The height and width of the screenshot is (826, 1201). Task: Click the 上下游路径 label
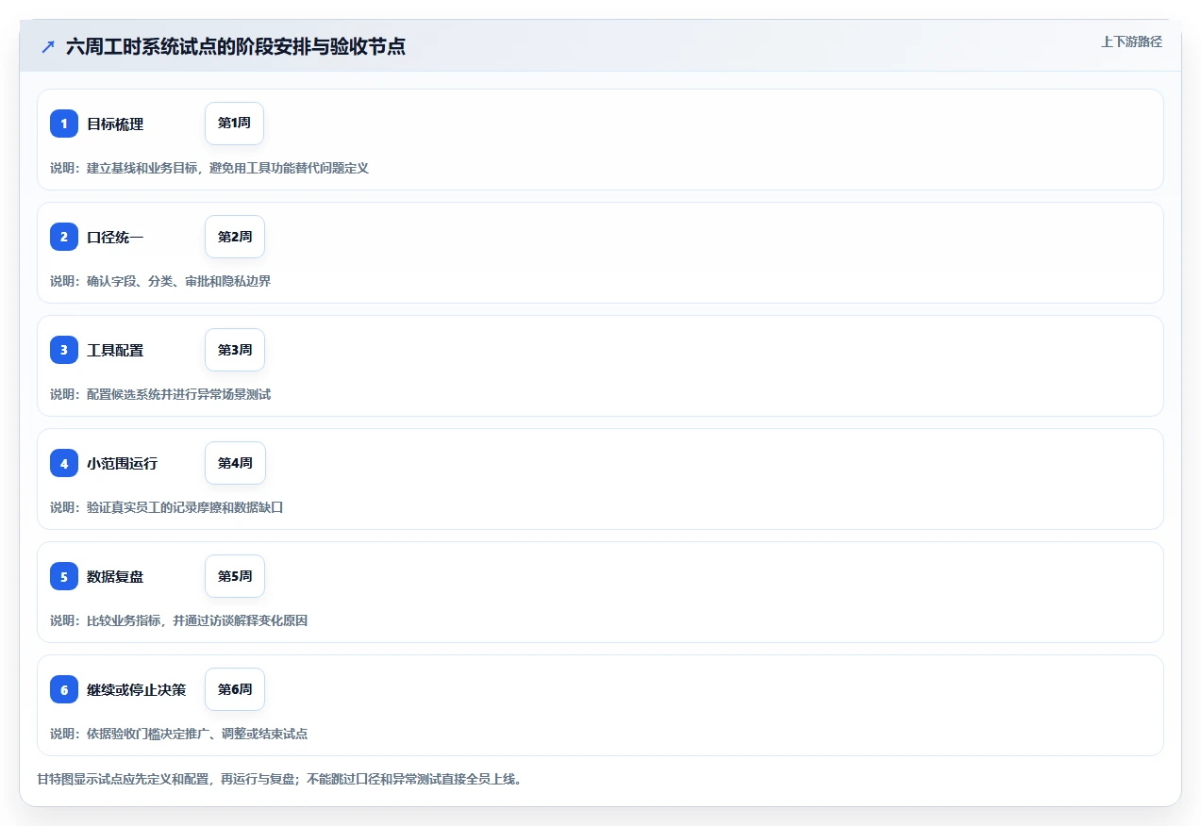tap(1131, 41)
